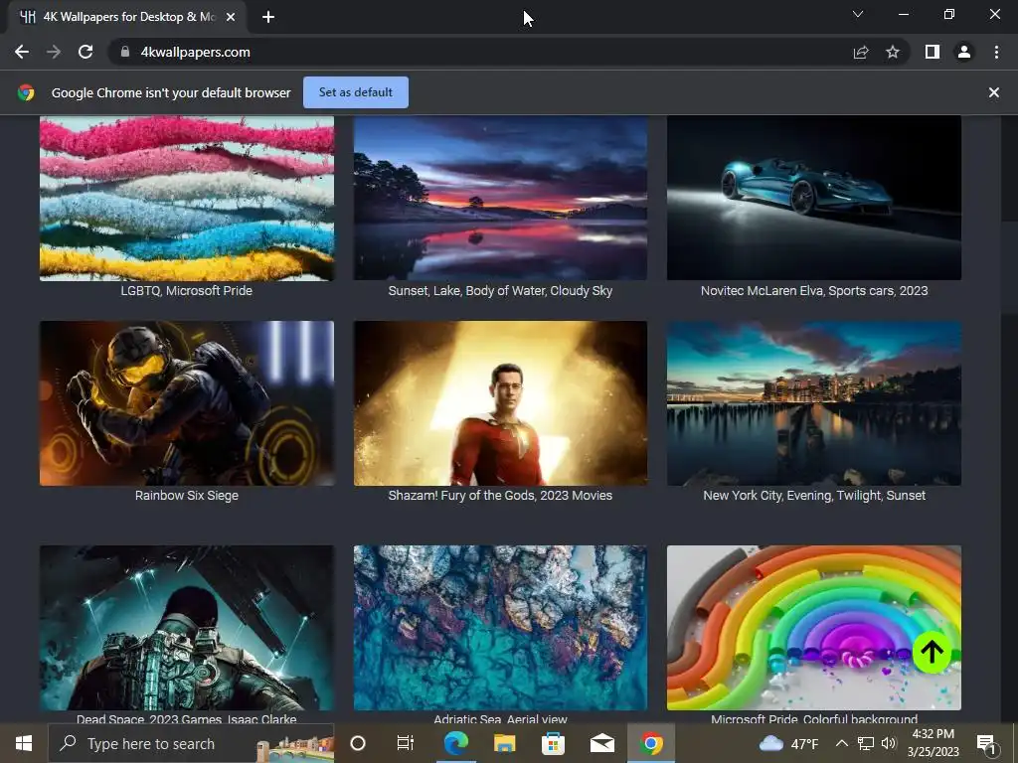
Task: Click the 'LGBTQ, Microsoft Pride' caption link
Action: pyautogui.click(x=186, y=291)
